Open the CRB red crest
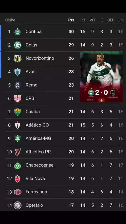The height and width of the screenshot is (224, 126). click(x=17, y=98)
